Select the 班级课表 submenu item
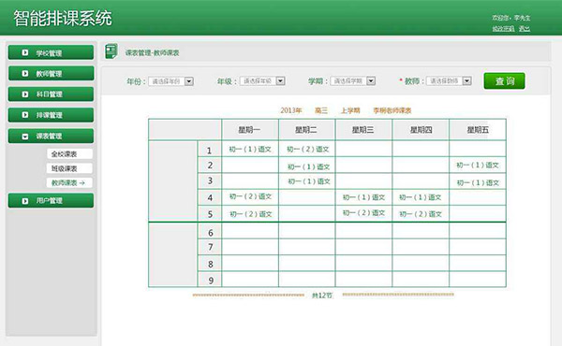The height and width of the screenshot is (346, 562). click(69, 168)
